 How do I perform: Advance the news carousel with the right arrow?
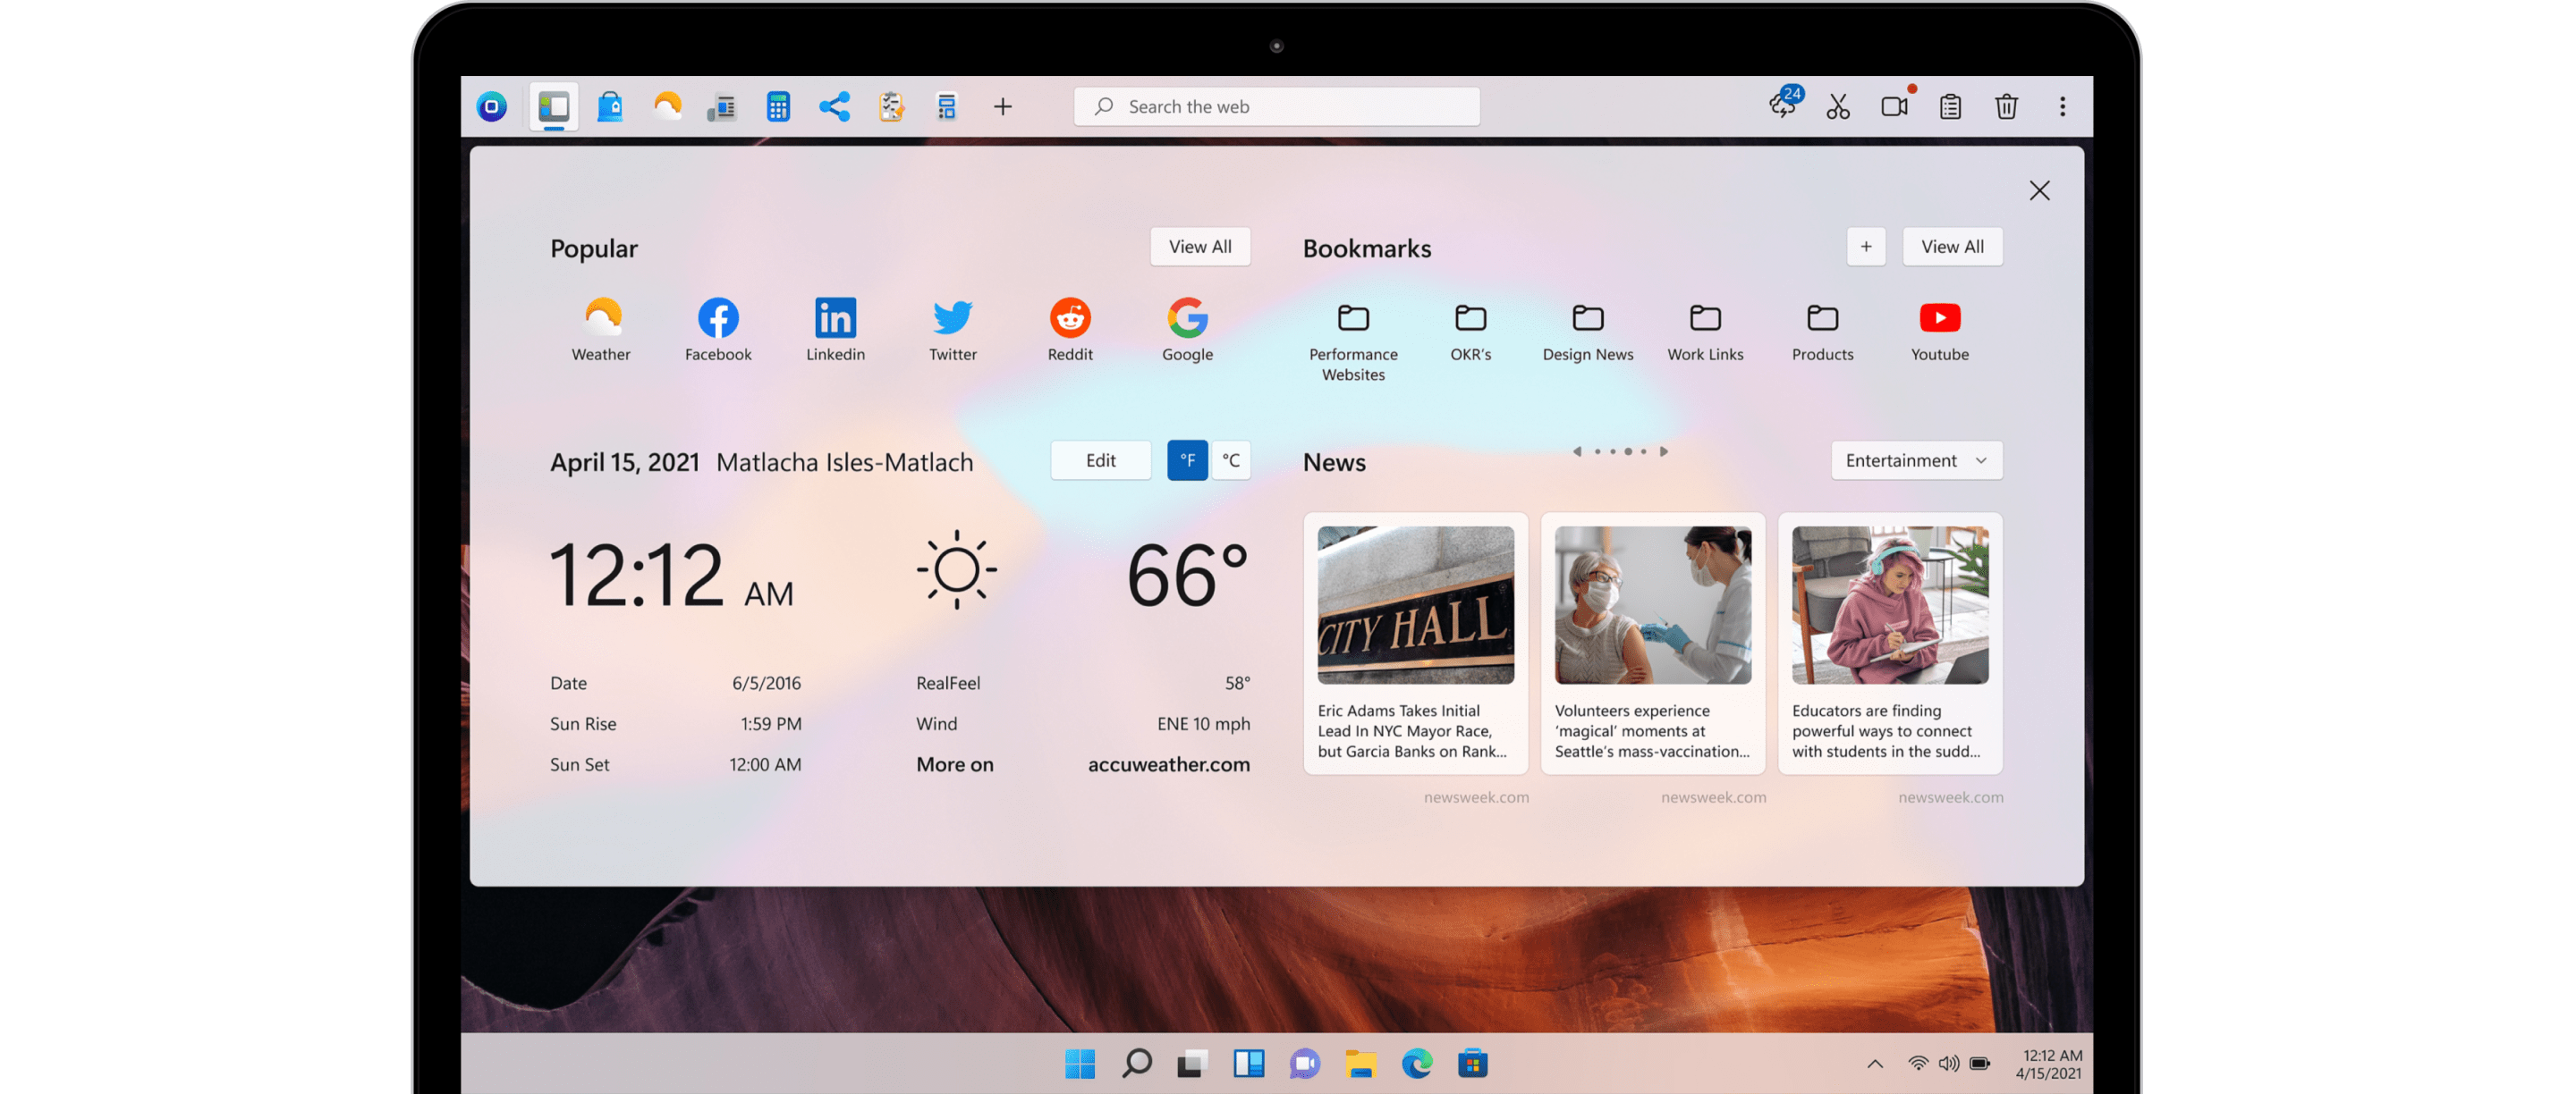pos(1665,450)
